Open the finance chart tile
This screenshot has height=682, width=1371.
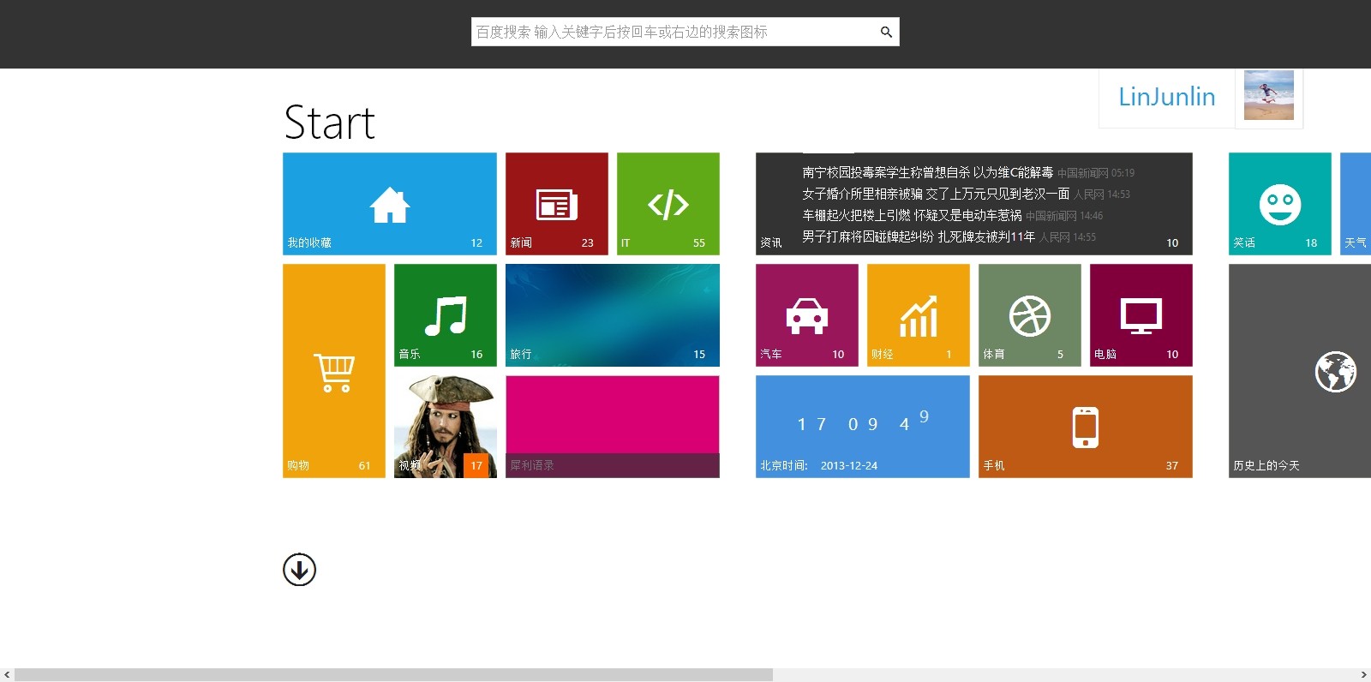coord(918,315)
